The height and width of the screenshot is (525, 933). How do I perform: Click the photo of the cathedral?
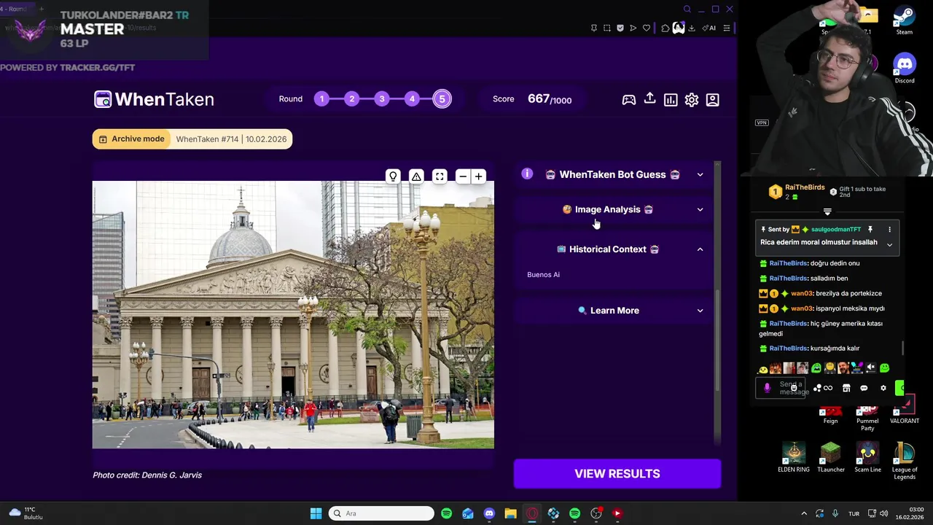click(x=293, y=314)
